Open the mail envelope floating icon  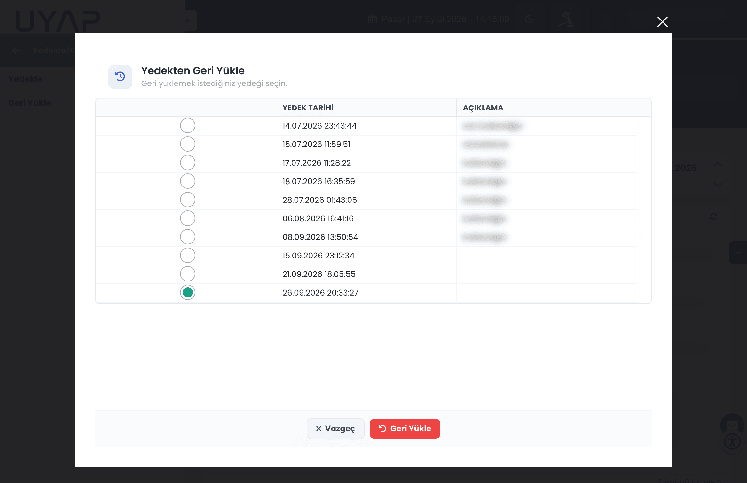pos(732,425)
